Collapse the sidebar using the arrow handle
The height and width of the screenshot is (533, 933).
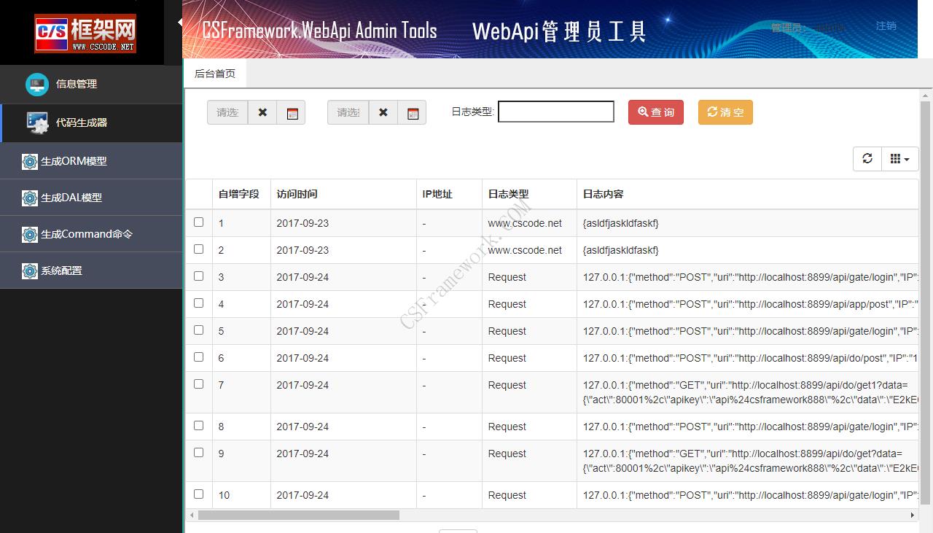point(180,23)
